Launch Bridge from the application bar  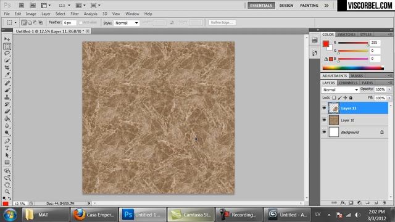(22, 6)
